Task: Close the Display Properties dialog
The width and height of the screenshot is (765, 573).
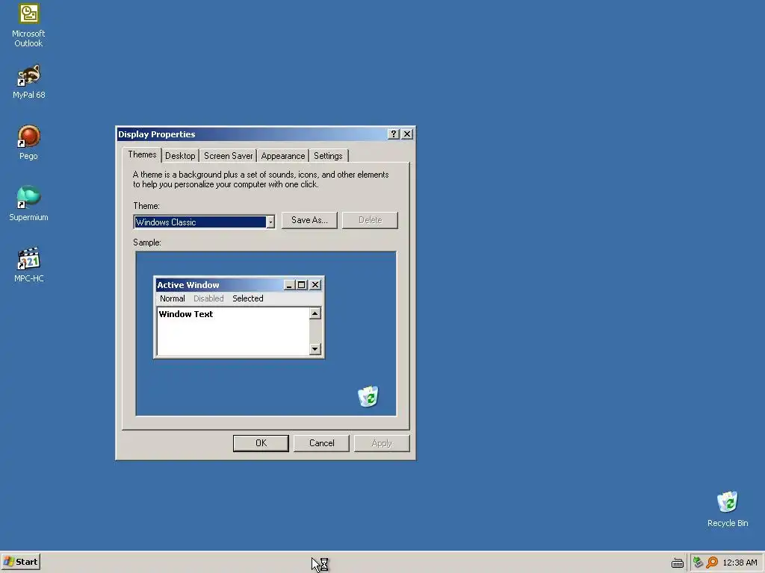Action: click(x=407, y=134)
